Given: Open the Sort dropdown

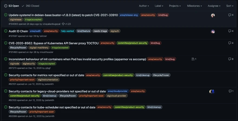Looking at the screenshot, I should 230,6.
